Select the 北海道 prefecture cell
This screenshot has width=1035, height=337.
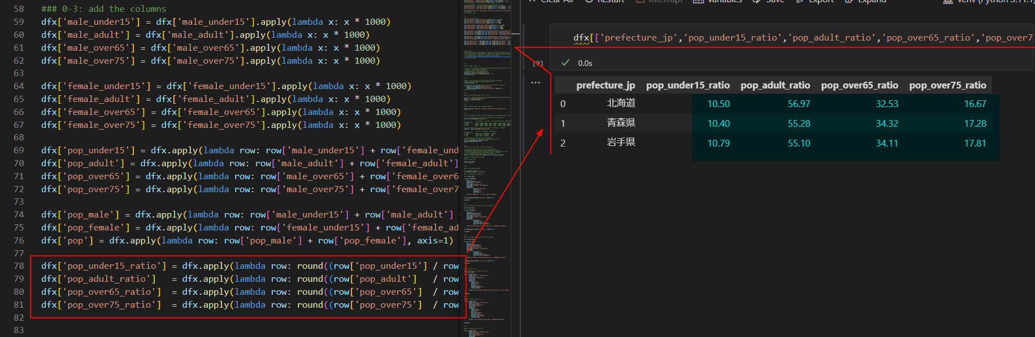pyautogui.click(x=621, y=103)
